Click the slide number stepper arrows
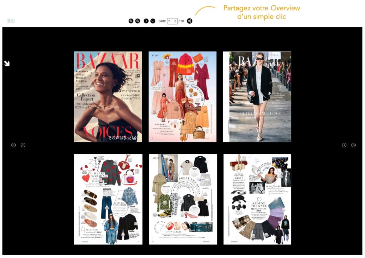The width and height of the screenshot is (365, 258). [x=175, y=21]
